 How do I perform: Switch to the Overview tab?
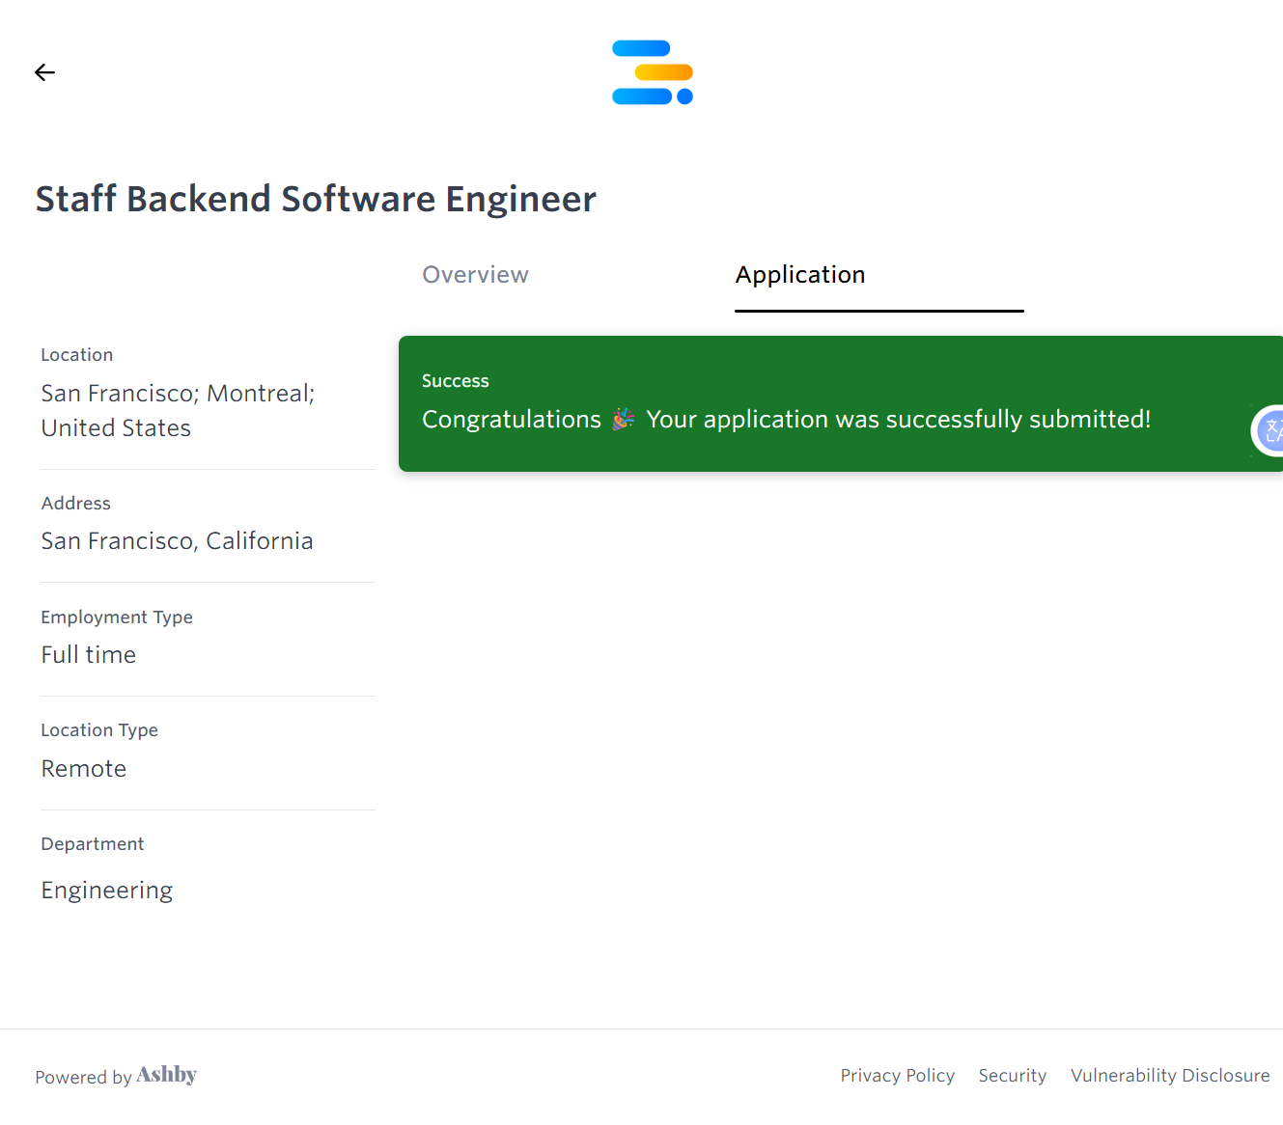(475, 275)
